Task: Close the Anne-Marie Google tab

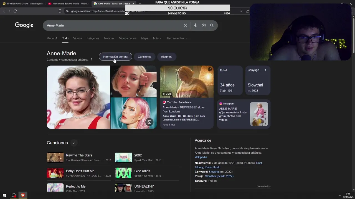Action: pos(133,4)
